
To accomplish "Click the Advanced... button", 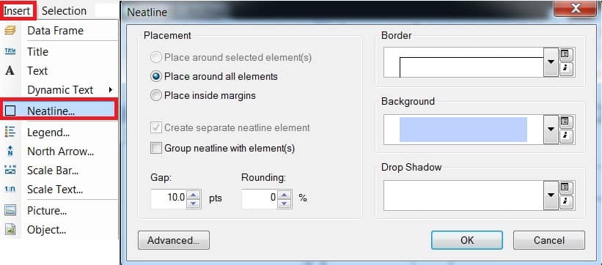I will coord(174,240).
